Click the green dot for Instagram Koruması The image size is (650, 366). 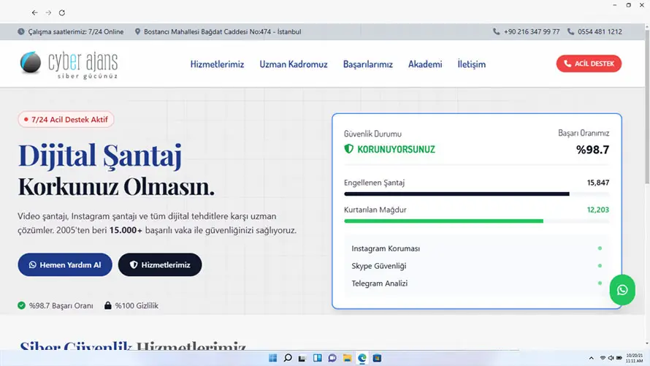600,248
